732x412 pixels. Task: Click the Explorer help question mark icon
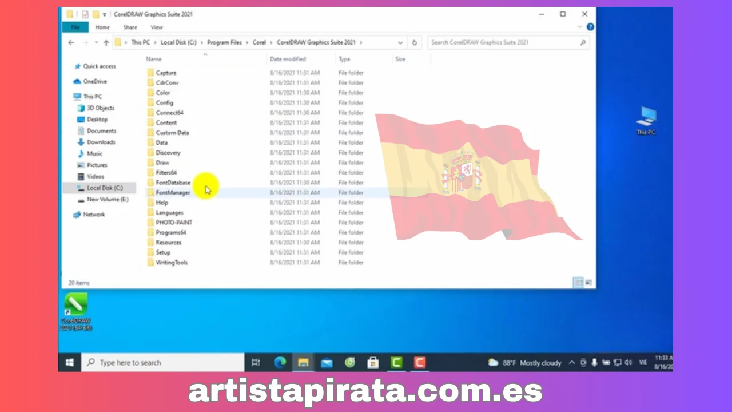(x=590, y=27)
